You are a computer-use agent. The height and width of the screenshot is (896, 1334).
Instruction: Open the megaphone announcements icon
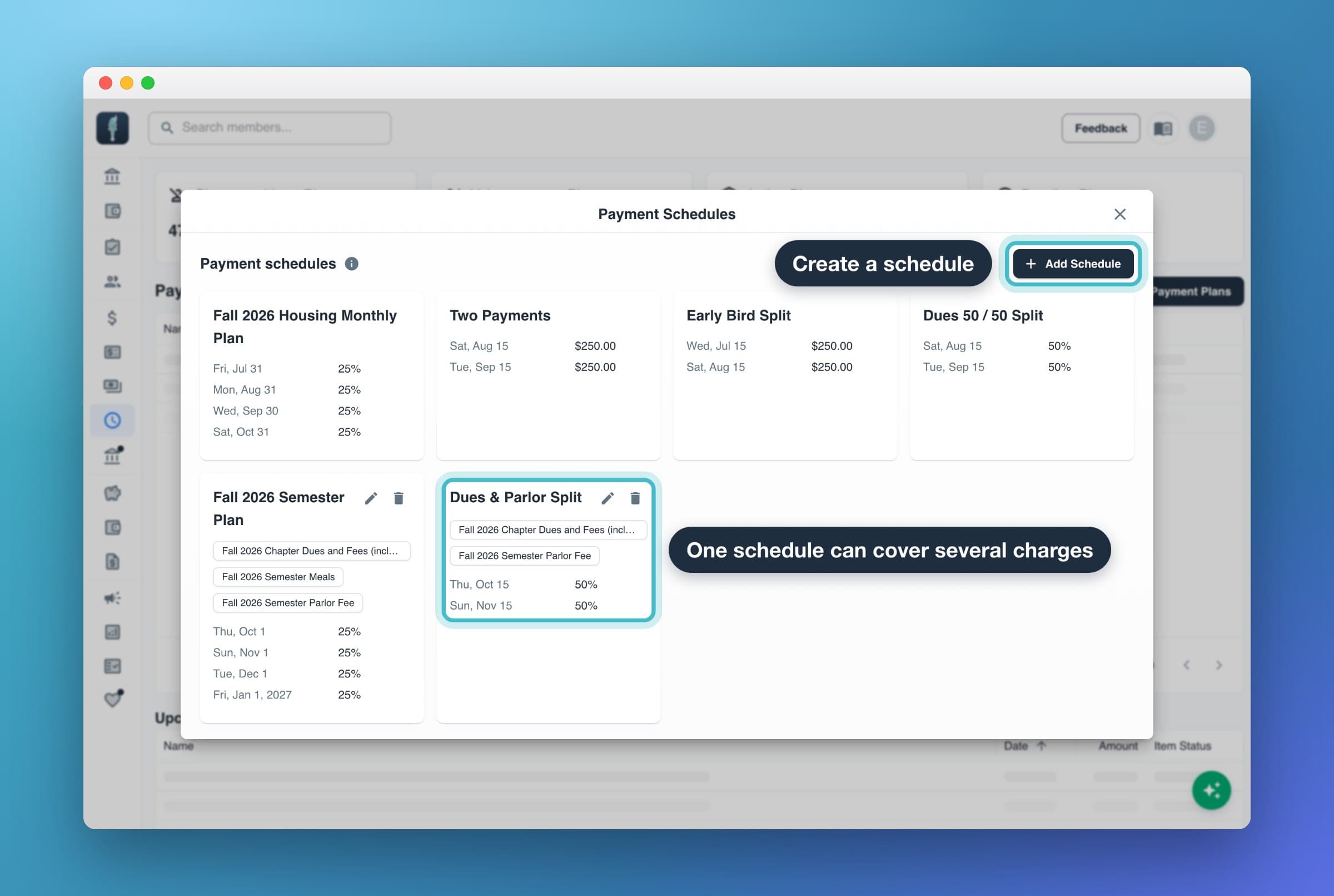[x=112, y=598]
